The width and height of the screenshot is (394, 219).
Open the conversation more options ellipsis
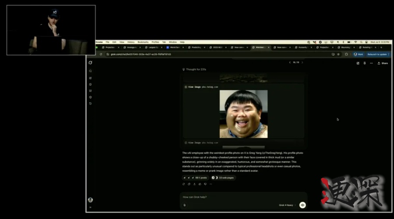click(x=371, y=63)
